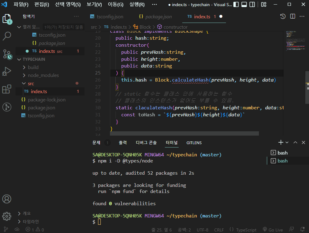This screenshot has width=309, height=233.
Task: Maximize the panel with up chevron
Action: pyautogui.click(x=295, y=142)
